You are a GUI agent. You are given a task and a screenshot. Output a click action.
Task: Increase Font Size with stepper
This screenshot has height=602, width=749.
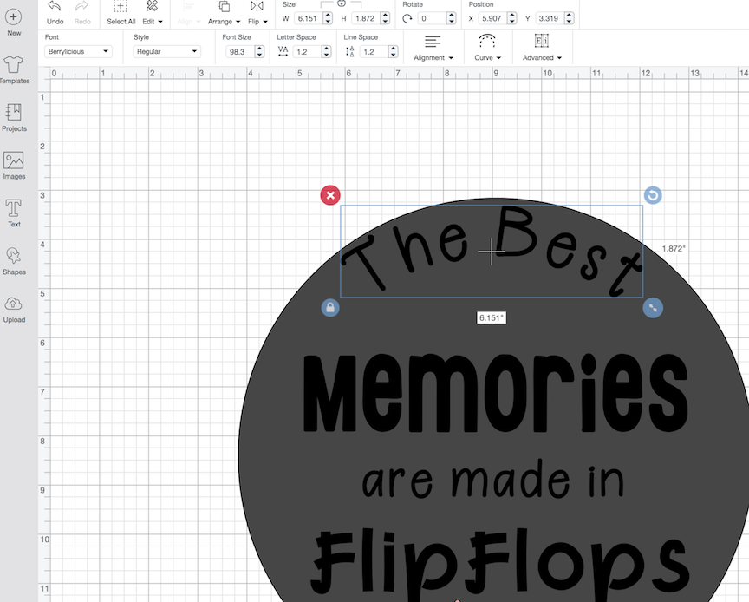[259, 49]
